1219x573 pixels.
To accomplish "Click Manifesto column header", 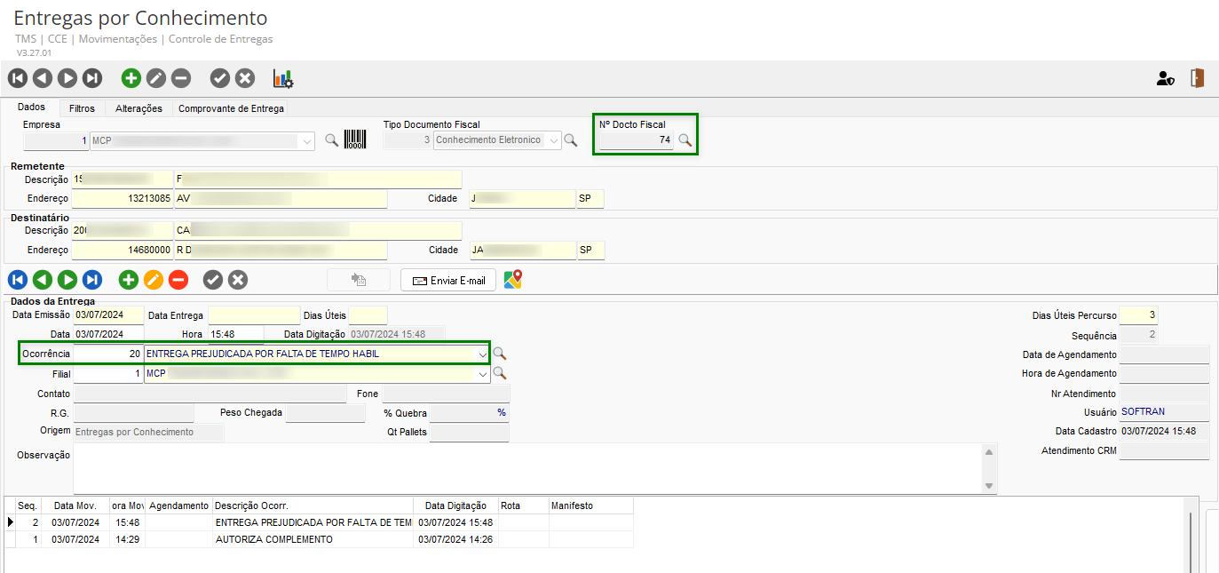I will click(590, 505).
